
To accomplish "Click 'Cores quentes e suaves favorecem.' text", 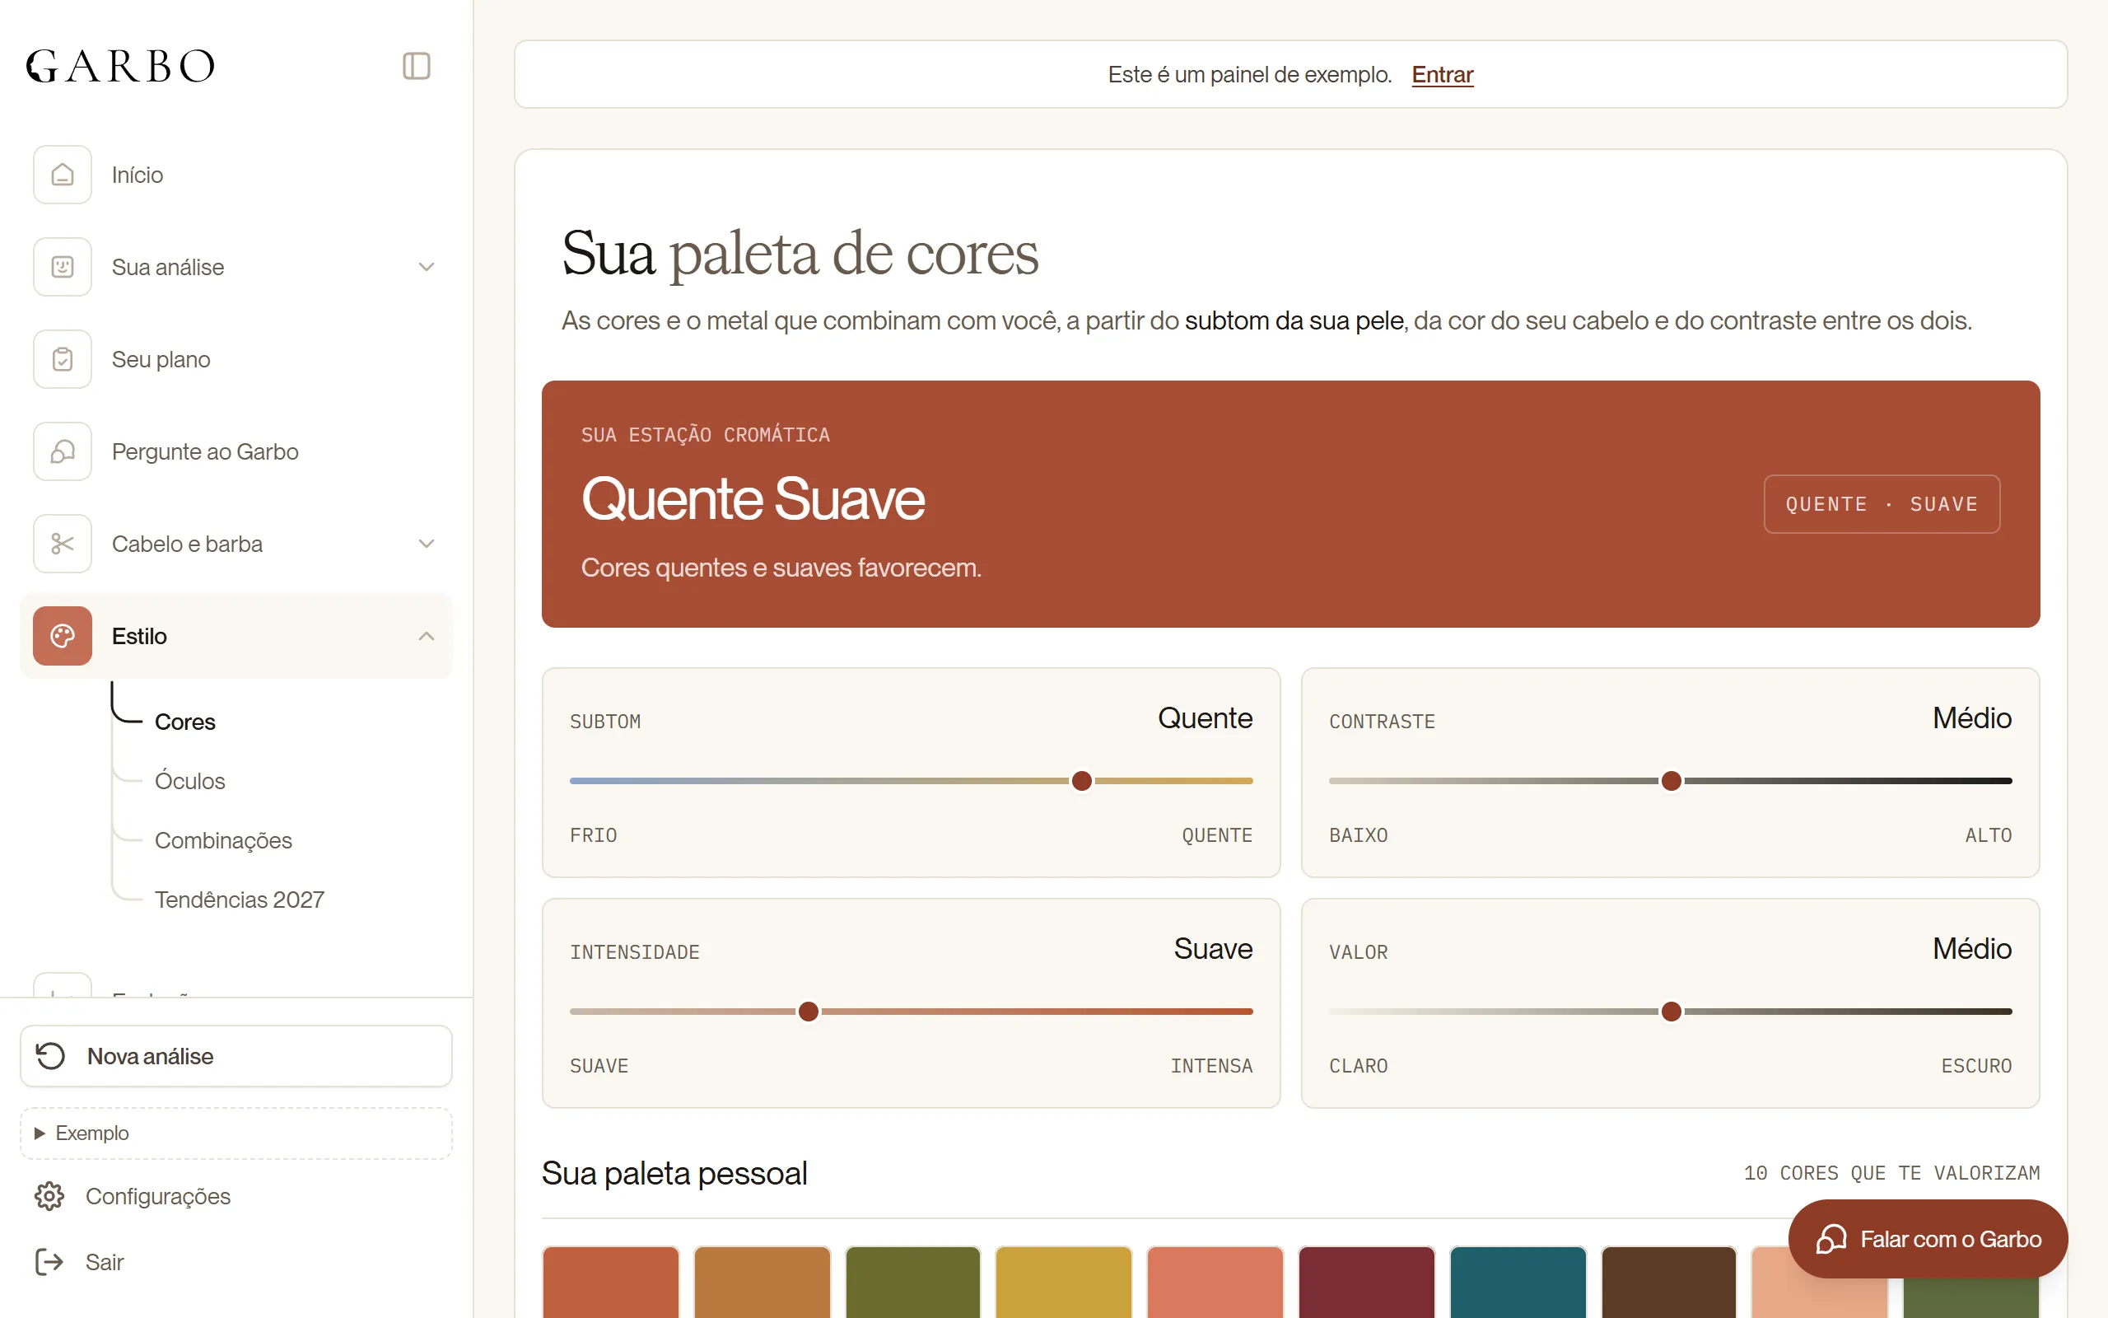I will [x=781, y=568].
